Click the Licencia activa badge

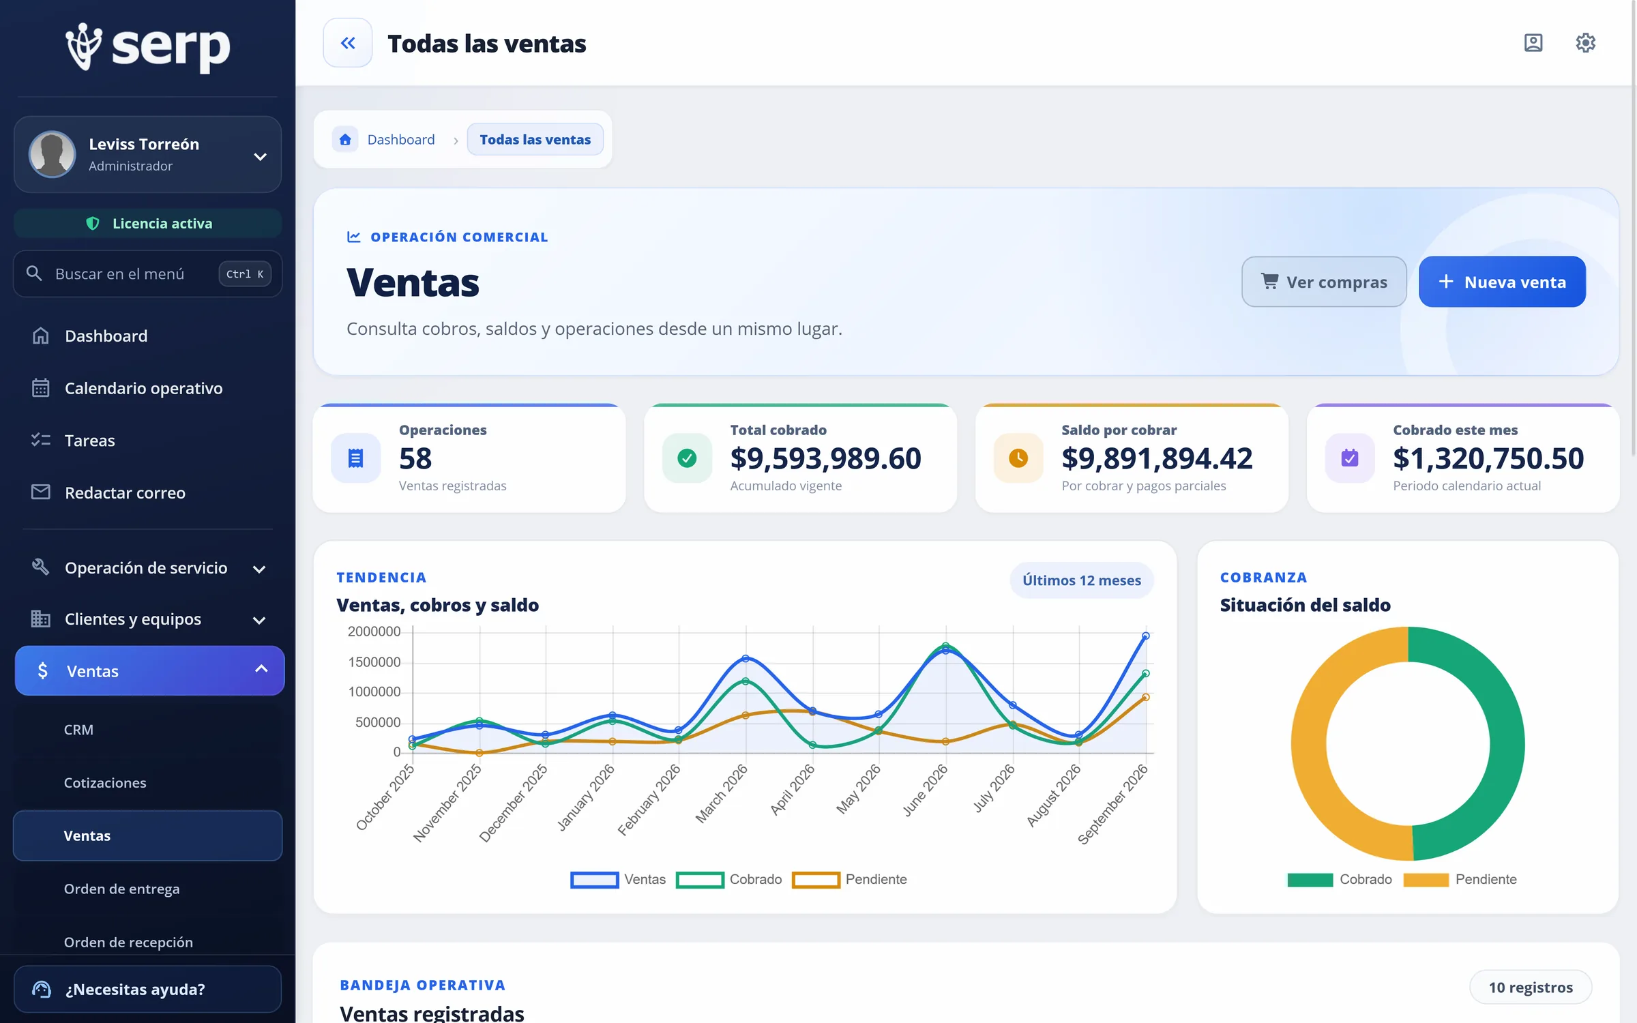pos(147,223)
